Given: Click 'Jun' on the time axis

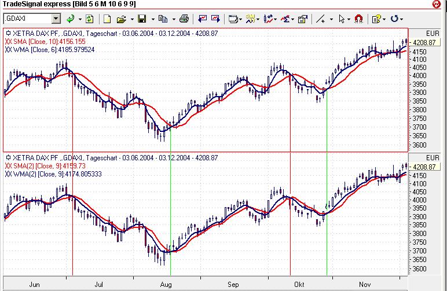Looking at the screenshot, I should coord(35,285).
